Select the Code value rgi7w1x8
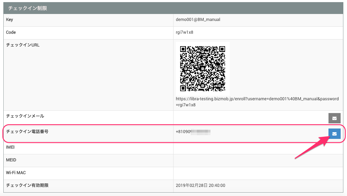This screenshot has width=347, height=196. pyautogui.click(x=184, y=33)
